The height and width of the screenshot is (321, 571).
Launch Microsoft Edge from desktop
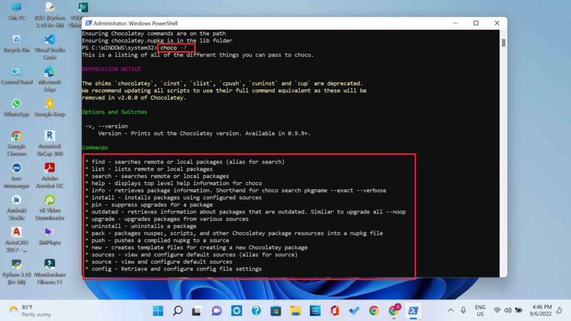pyautogui.click(x=50, y=79)
